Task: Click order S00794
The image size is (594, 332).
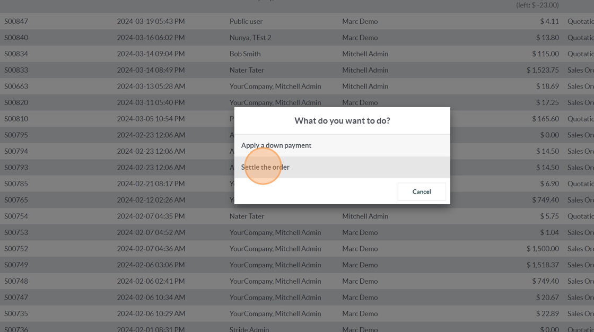Action: pos(16,152)
